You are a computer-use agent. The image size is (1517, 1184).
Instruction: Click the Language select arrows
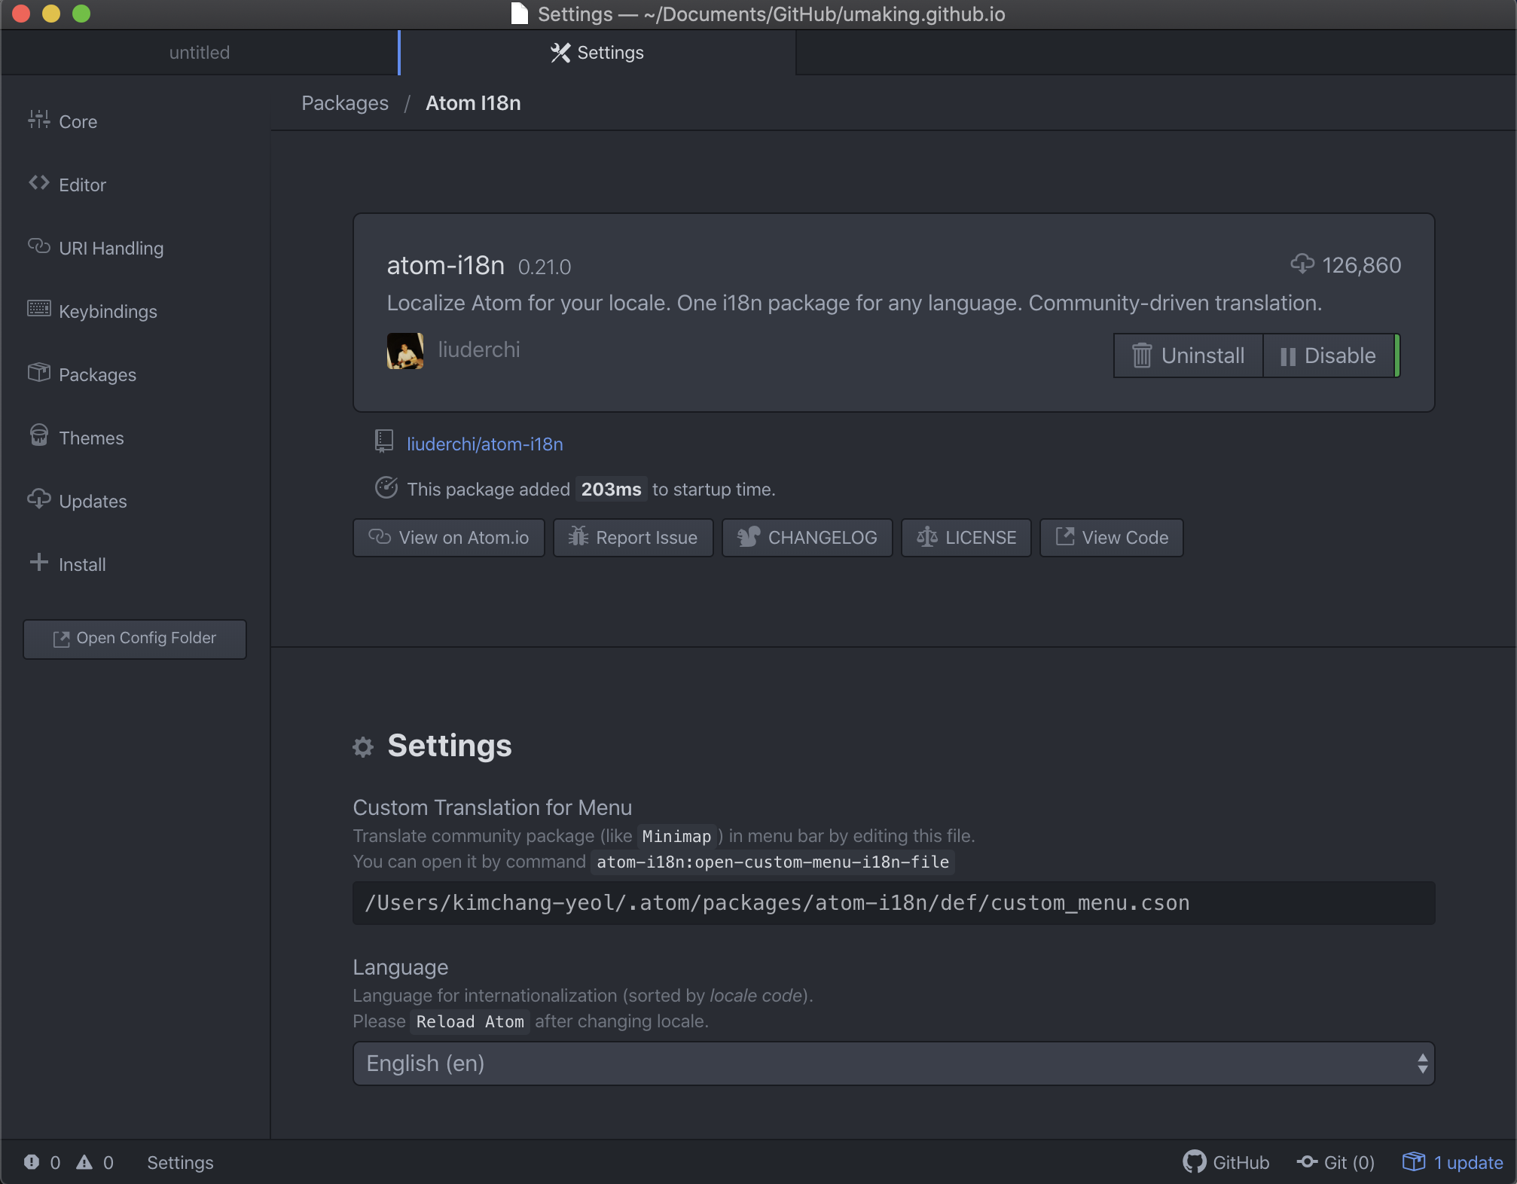(x=1422, y=1063)
